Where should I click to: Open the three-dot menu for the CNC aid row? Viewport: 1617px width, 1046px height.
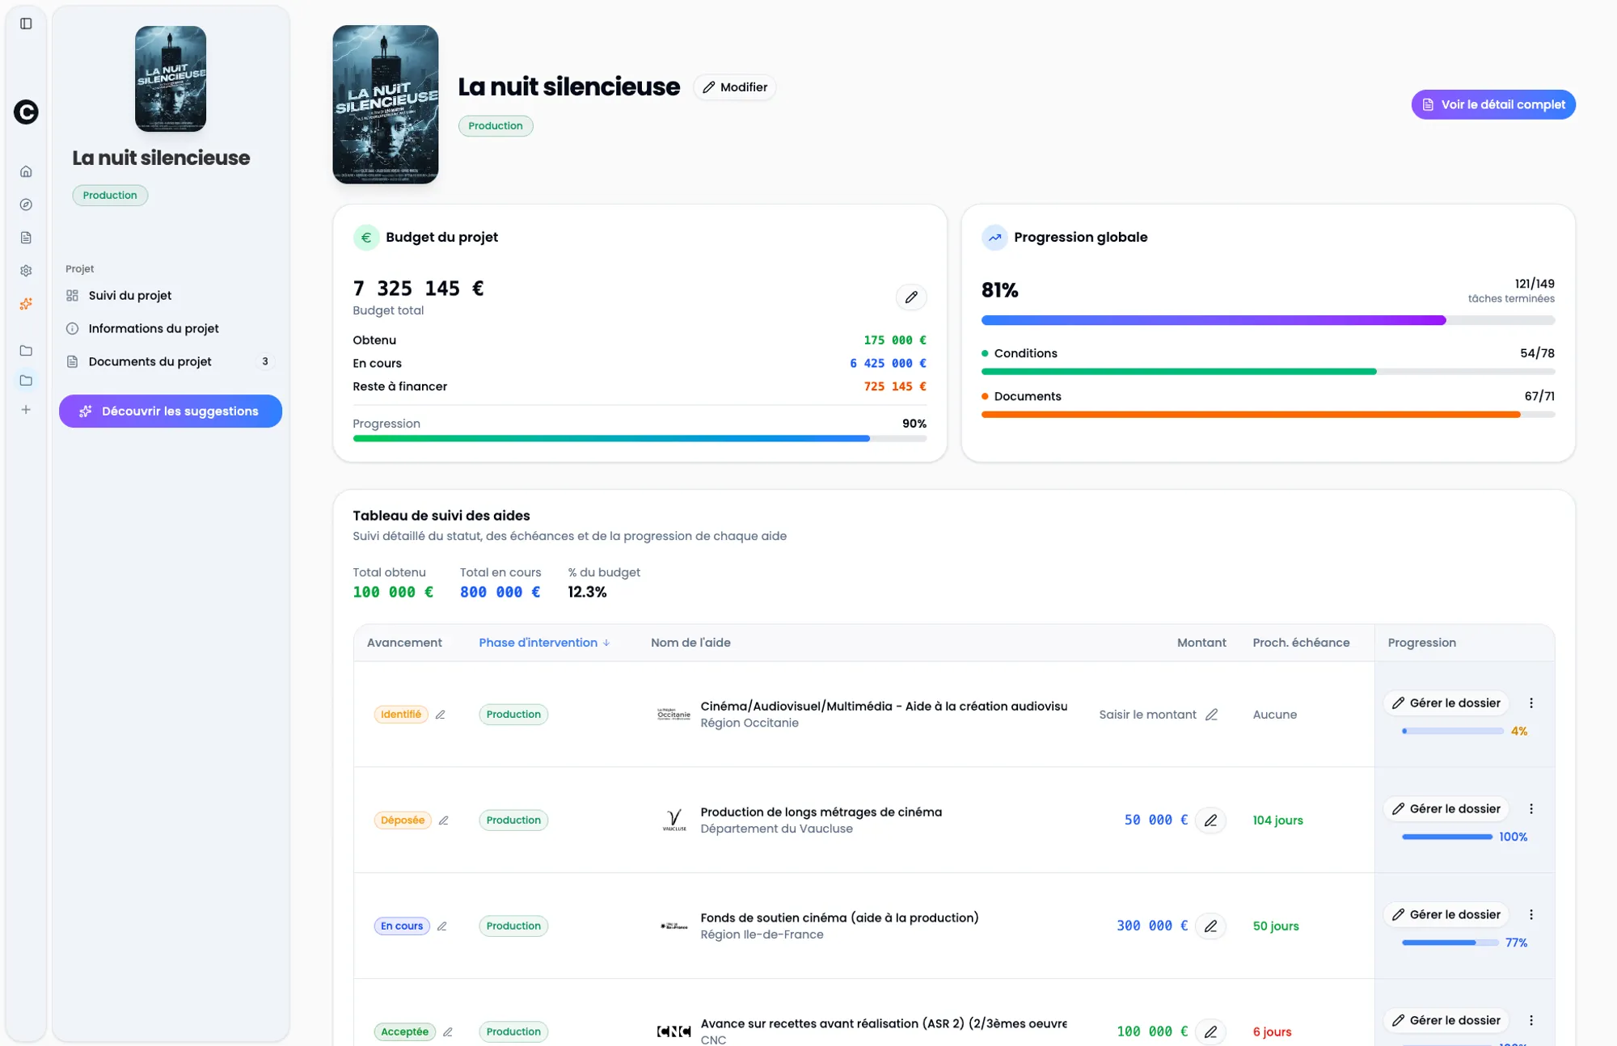click(x=1530, y=1020)
